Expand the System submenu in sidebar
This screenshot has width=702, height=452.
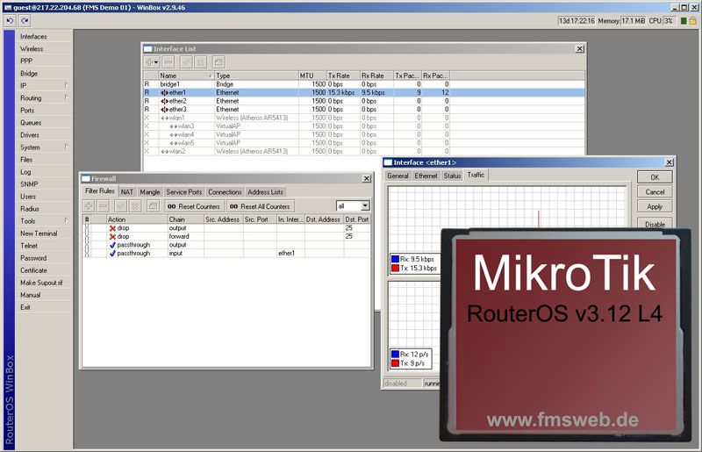(67, 147)
